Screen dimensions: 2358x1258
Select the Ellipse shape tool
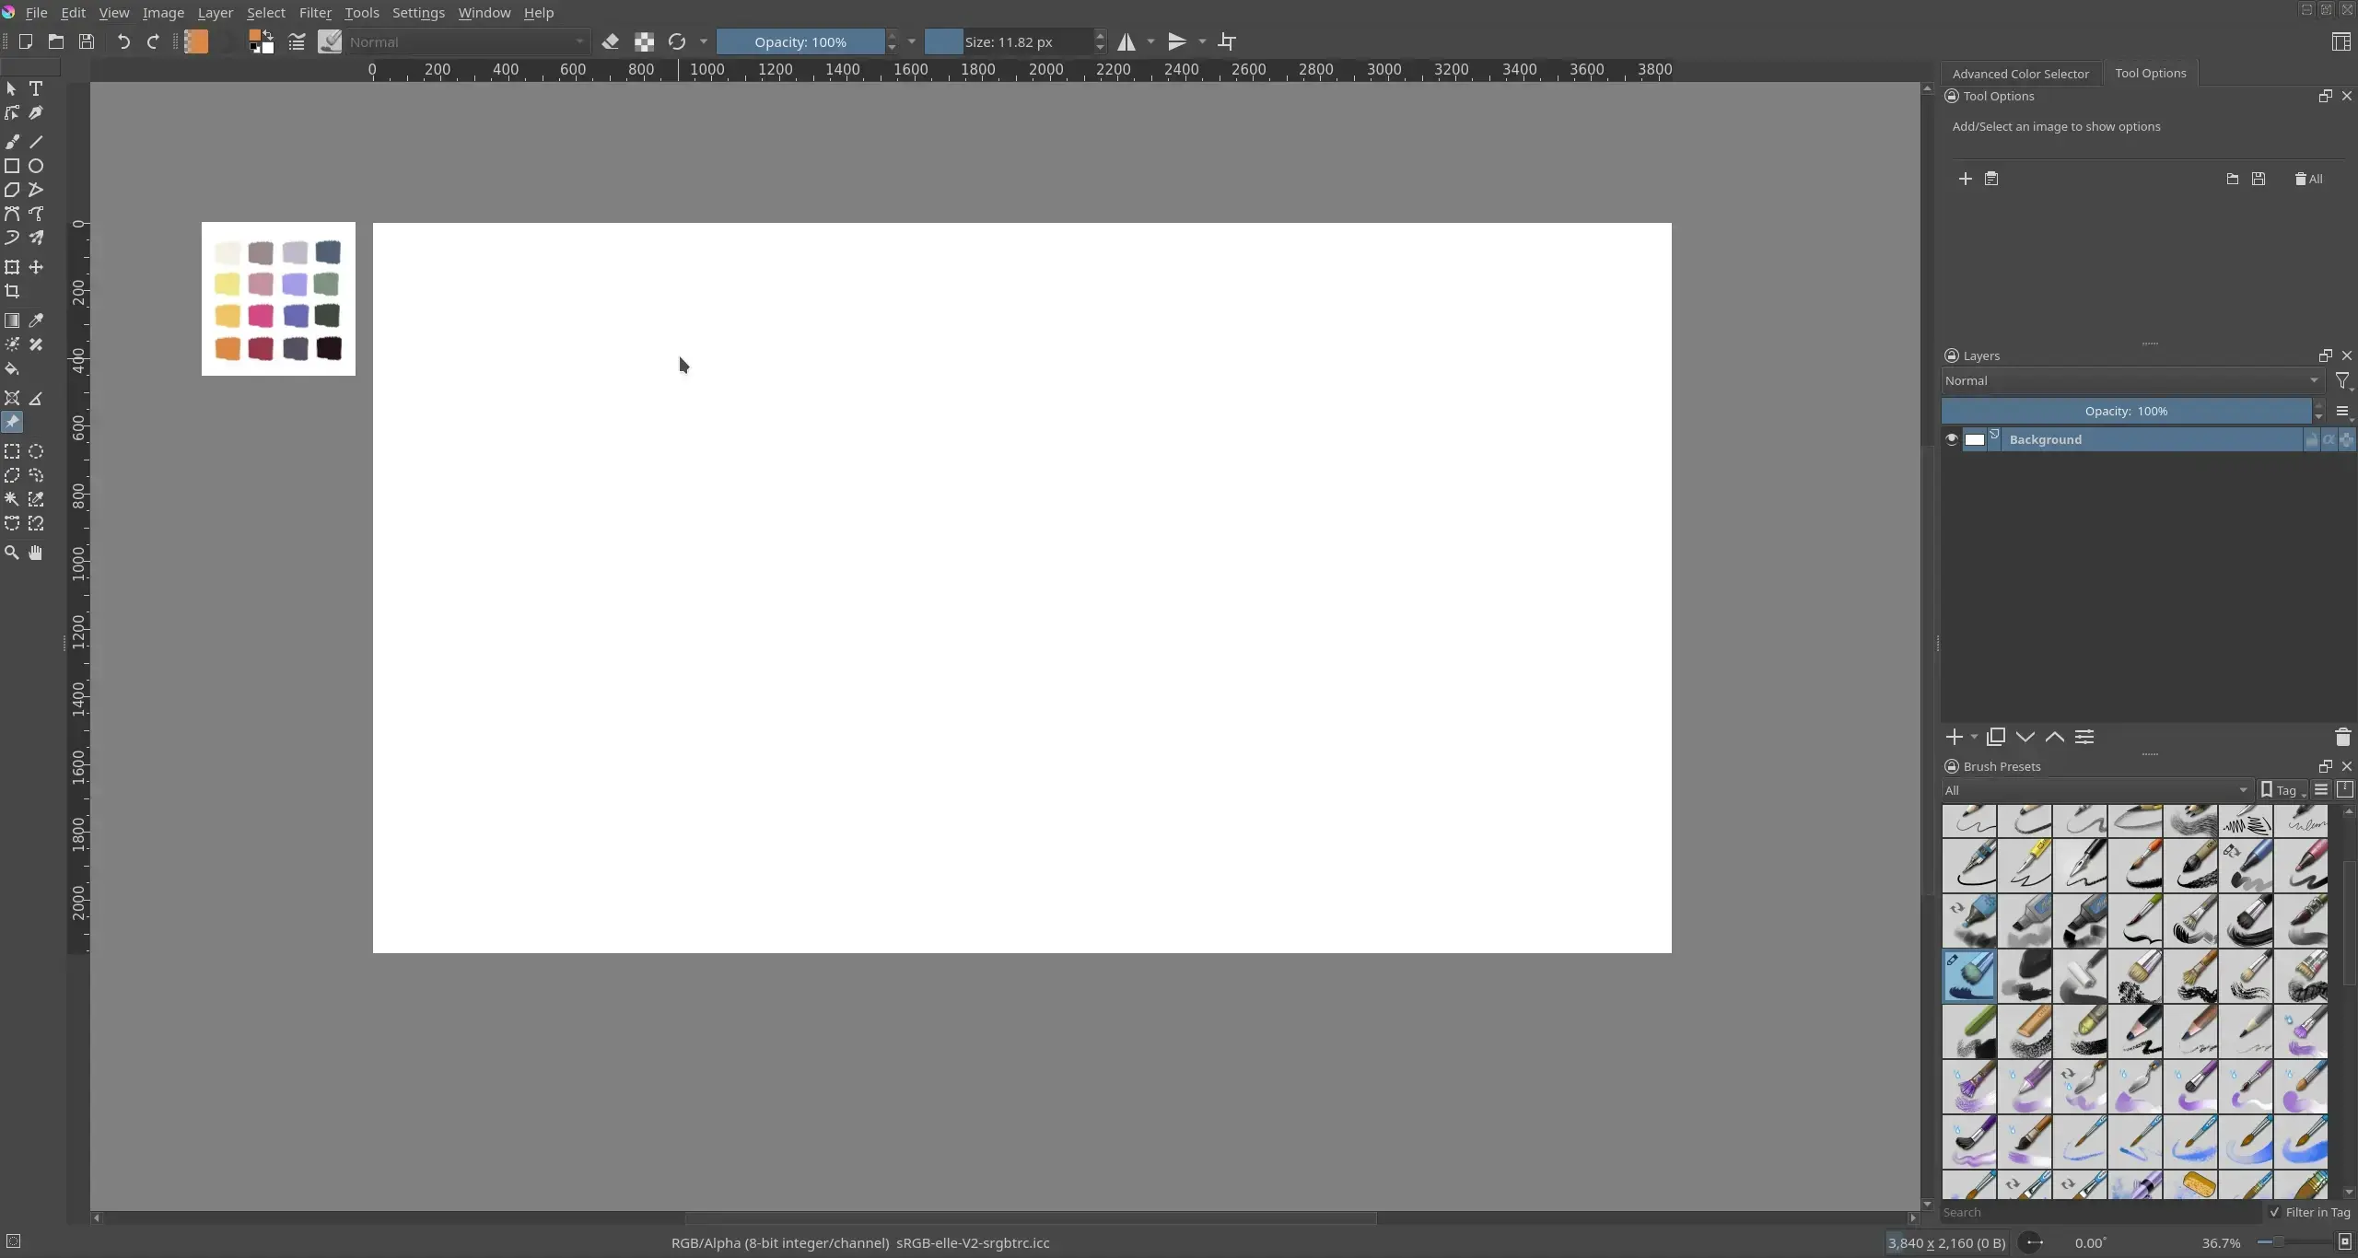pyautogui.click(x=36, y=166)
